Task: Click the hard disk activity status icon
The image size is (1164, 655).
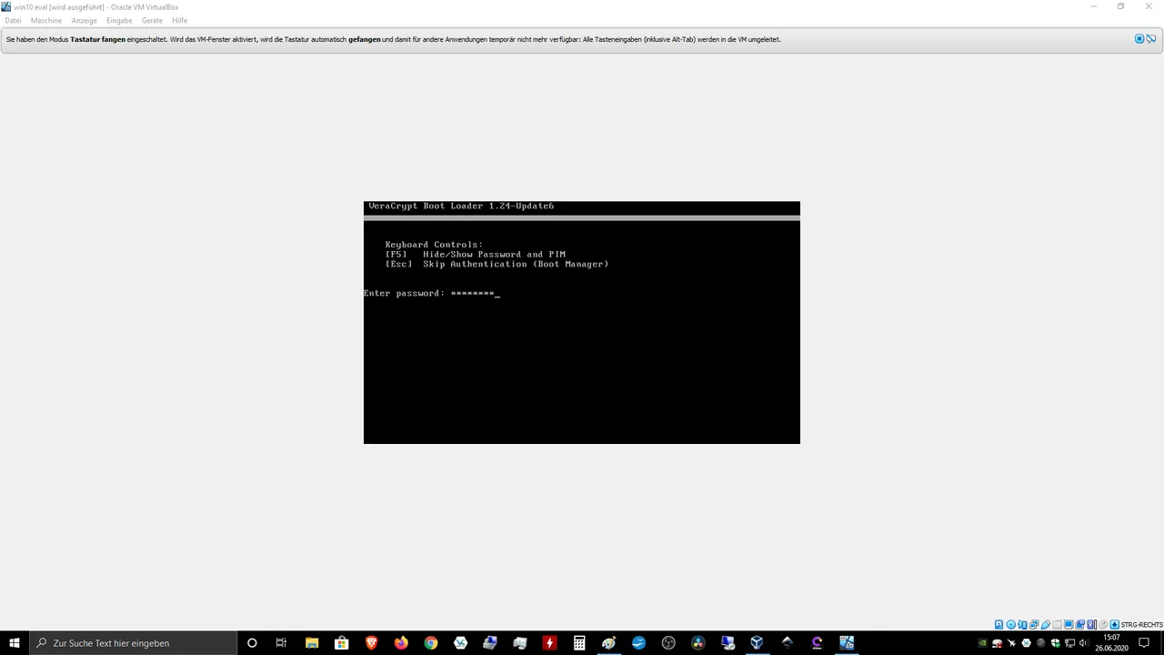Action: pyautogui.click(x=998, y=625)
